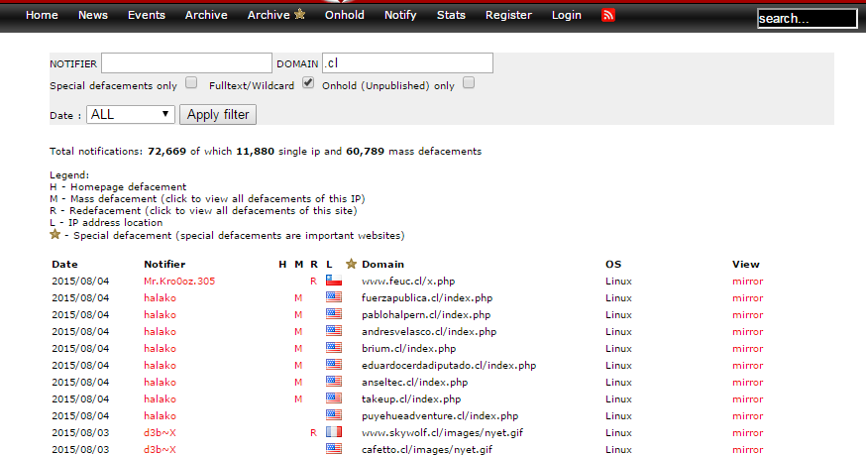The height and width of the screenshot is (455, 866).
Task: View mirror for eduardocerdadiputado.cl/index.php
Action: (748, 365)
